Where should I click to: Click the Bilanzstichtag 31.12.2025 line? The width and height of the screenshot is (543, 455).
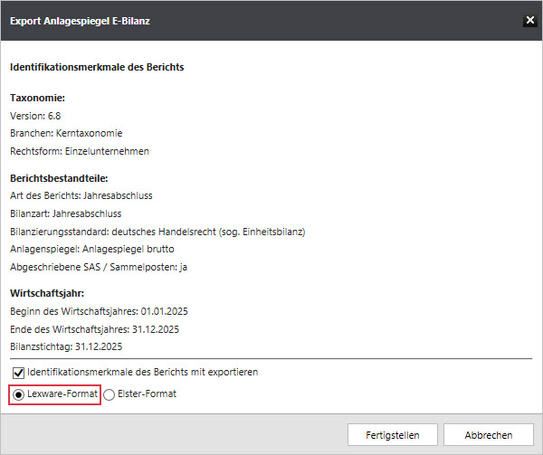(x=65, y=346)
